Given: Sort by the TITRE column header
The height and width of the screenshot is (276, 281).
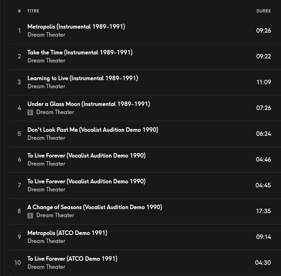Looking at the screenshot, I should pyautogui.click(x=33, y=11).
